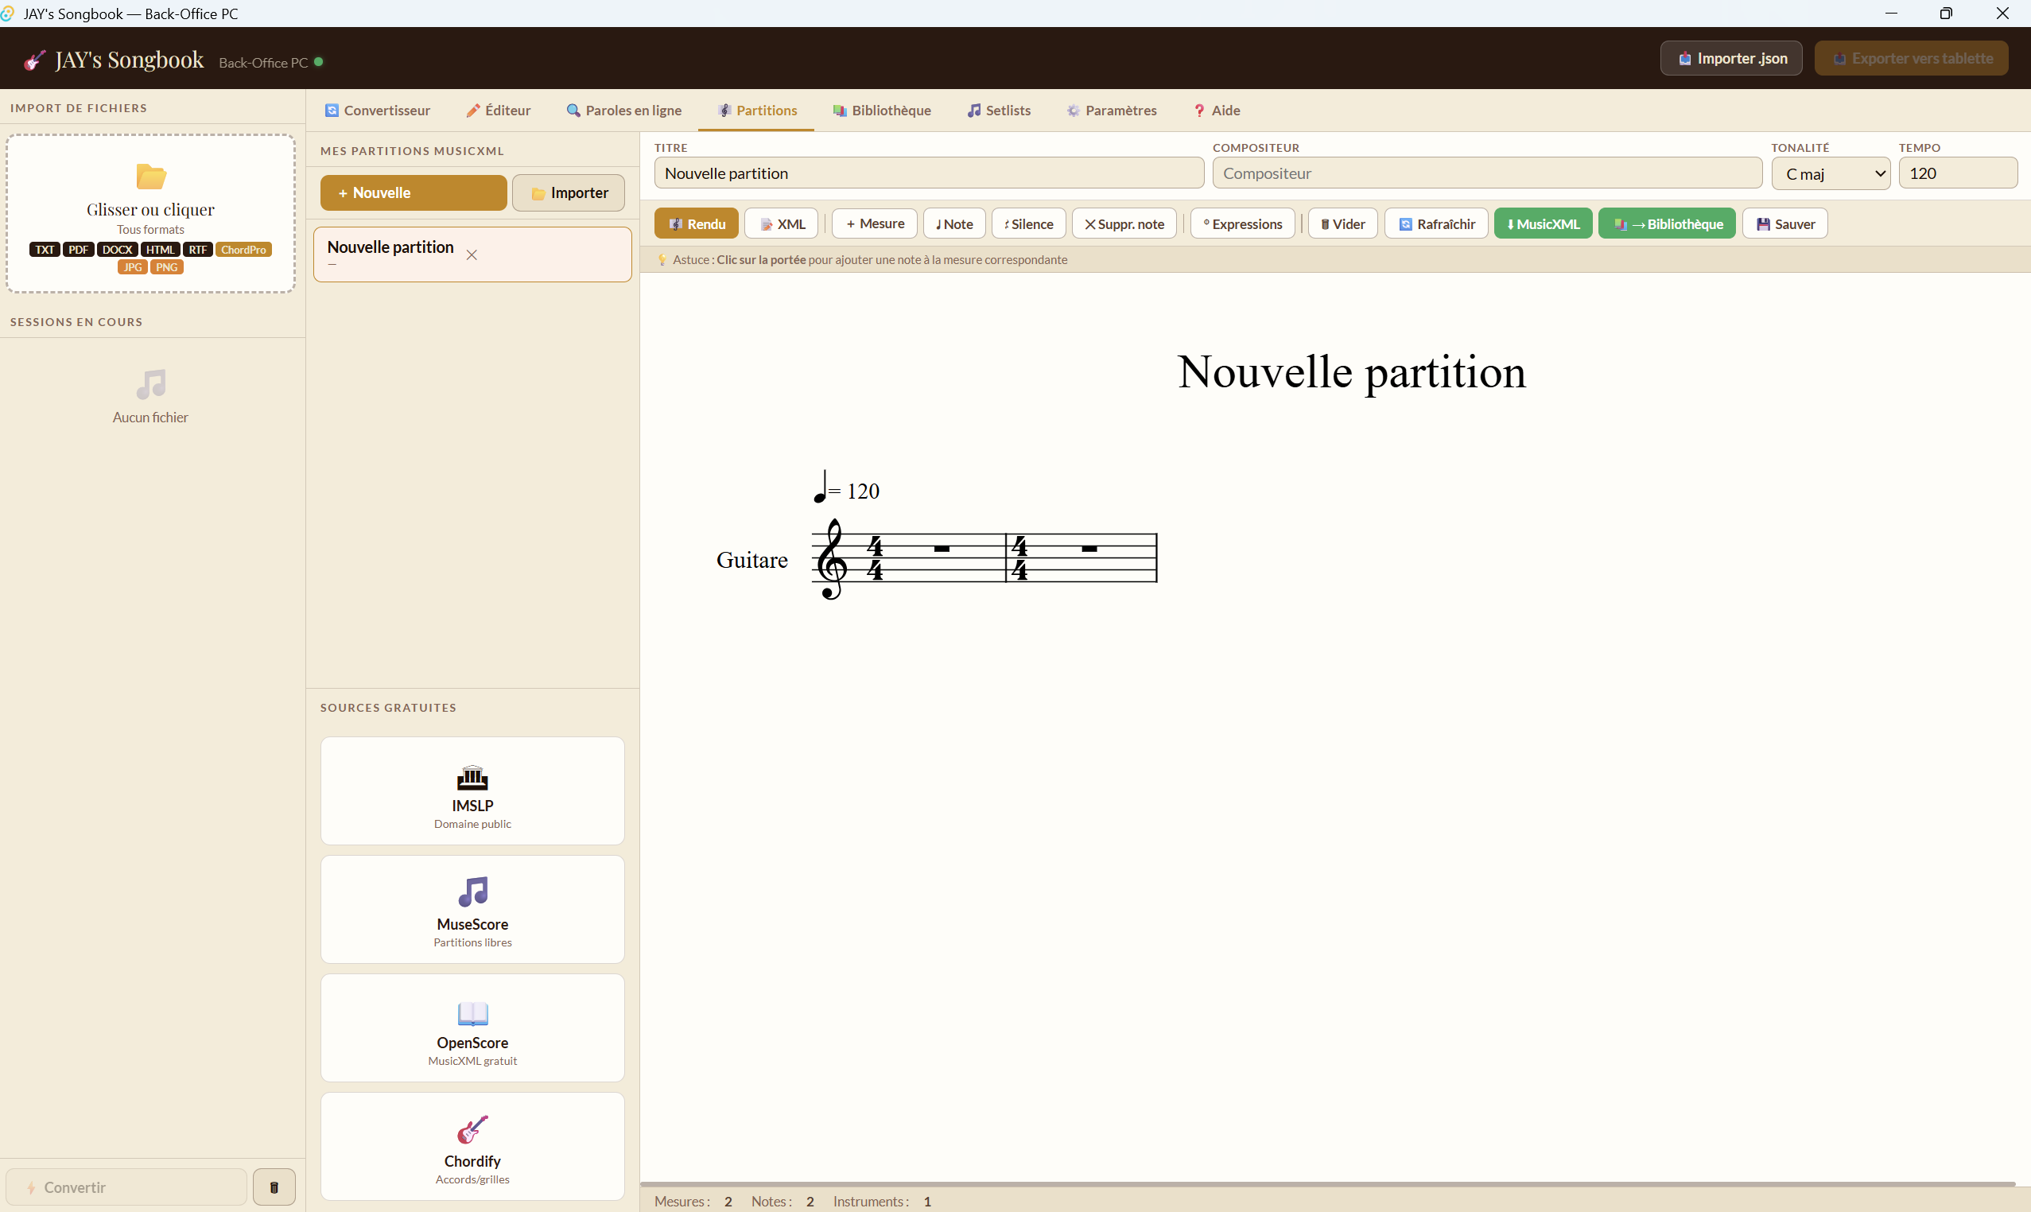Image resolution: width=2031 pixels, height=1212 pixels.
Task: Close the Nouvelle partition list entry
Action: coord(472,254)
